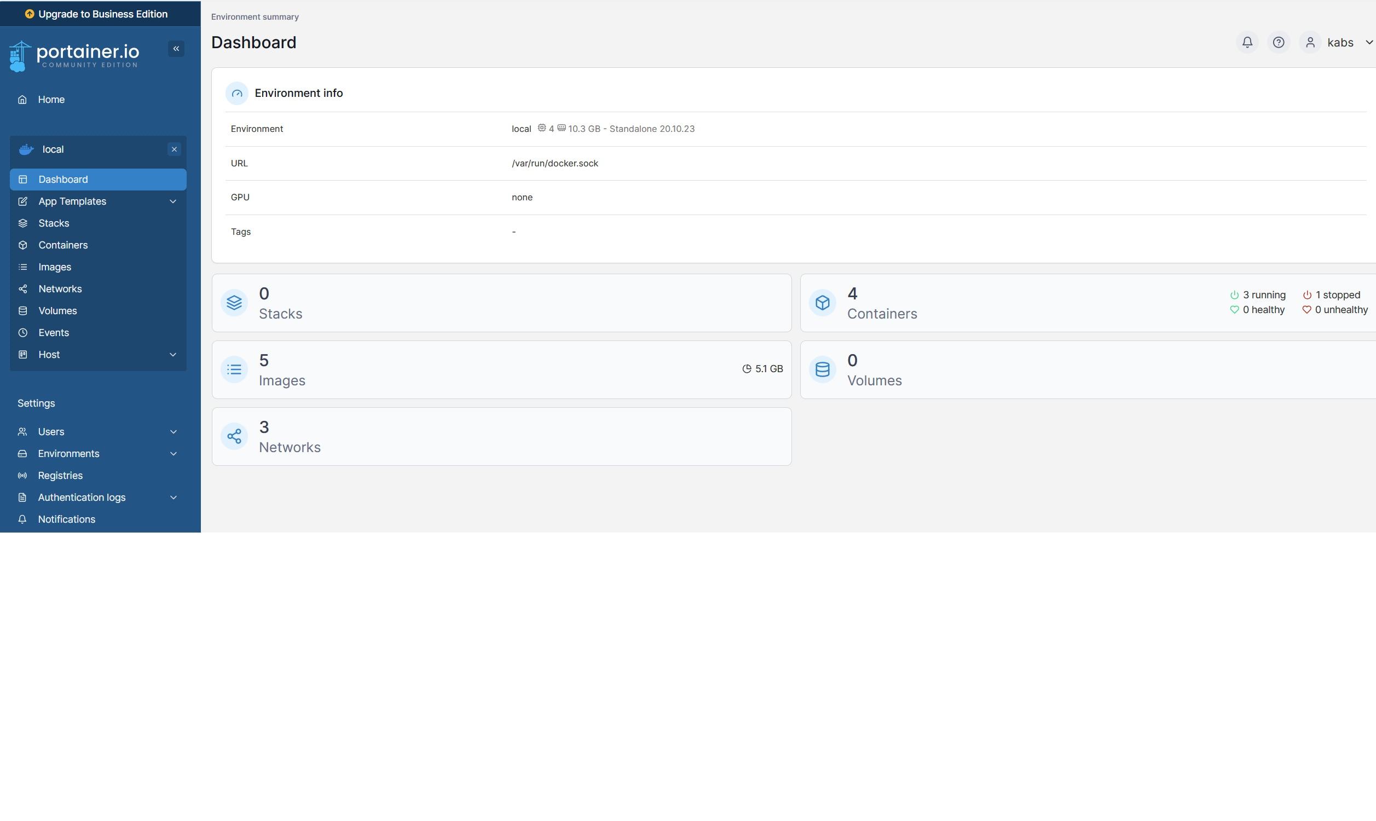
Task: Expand the Users settings chevron
Action: pos(173,431)
